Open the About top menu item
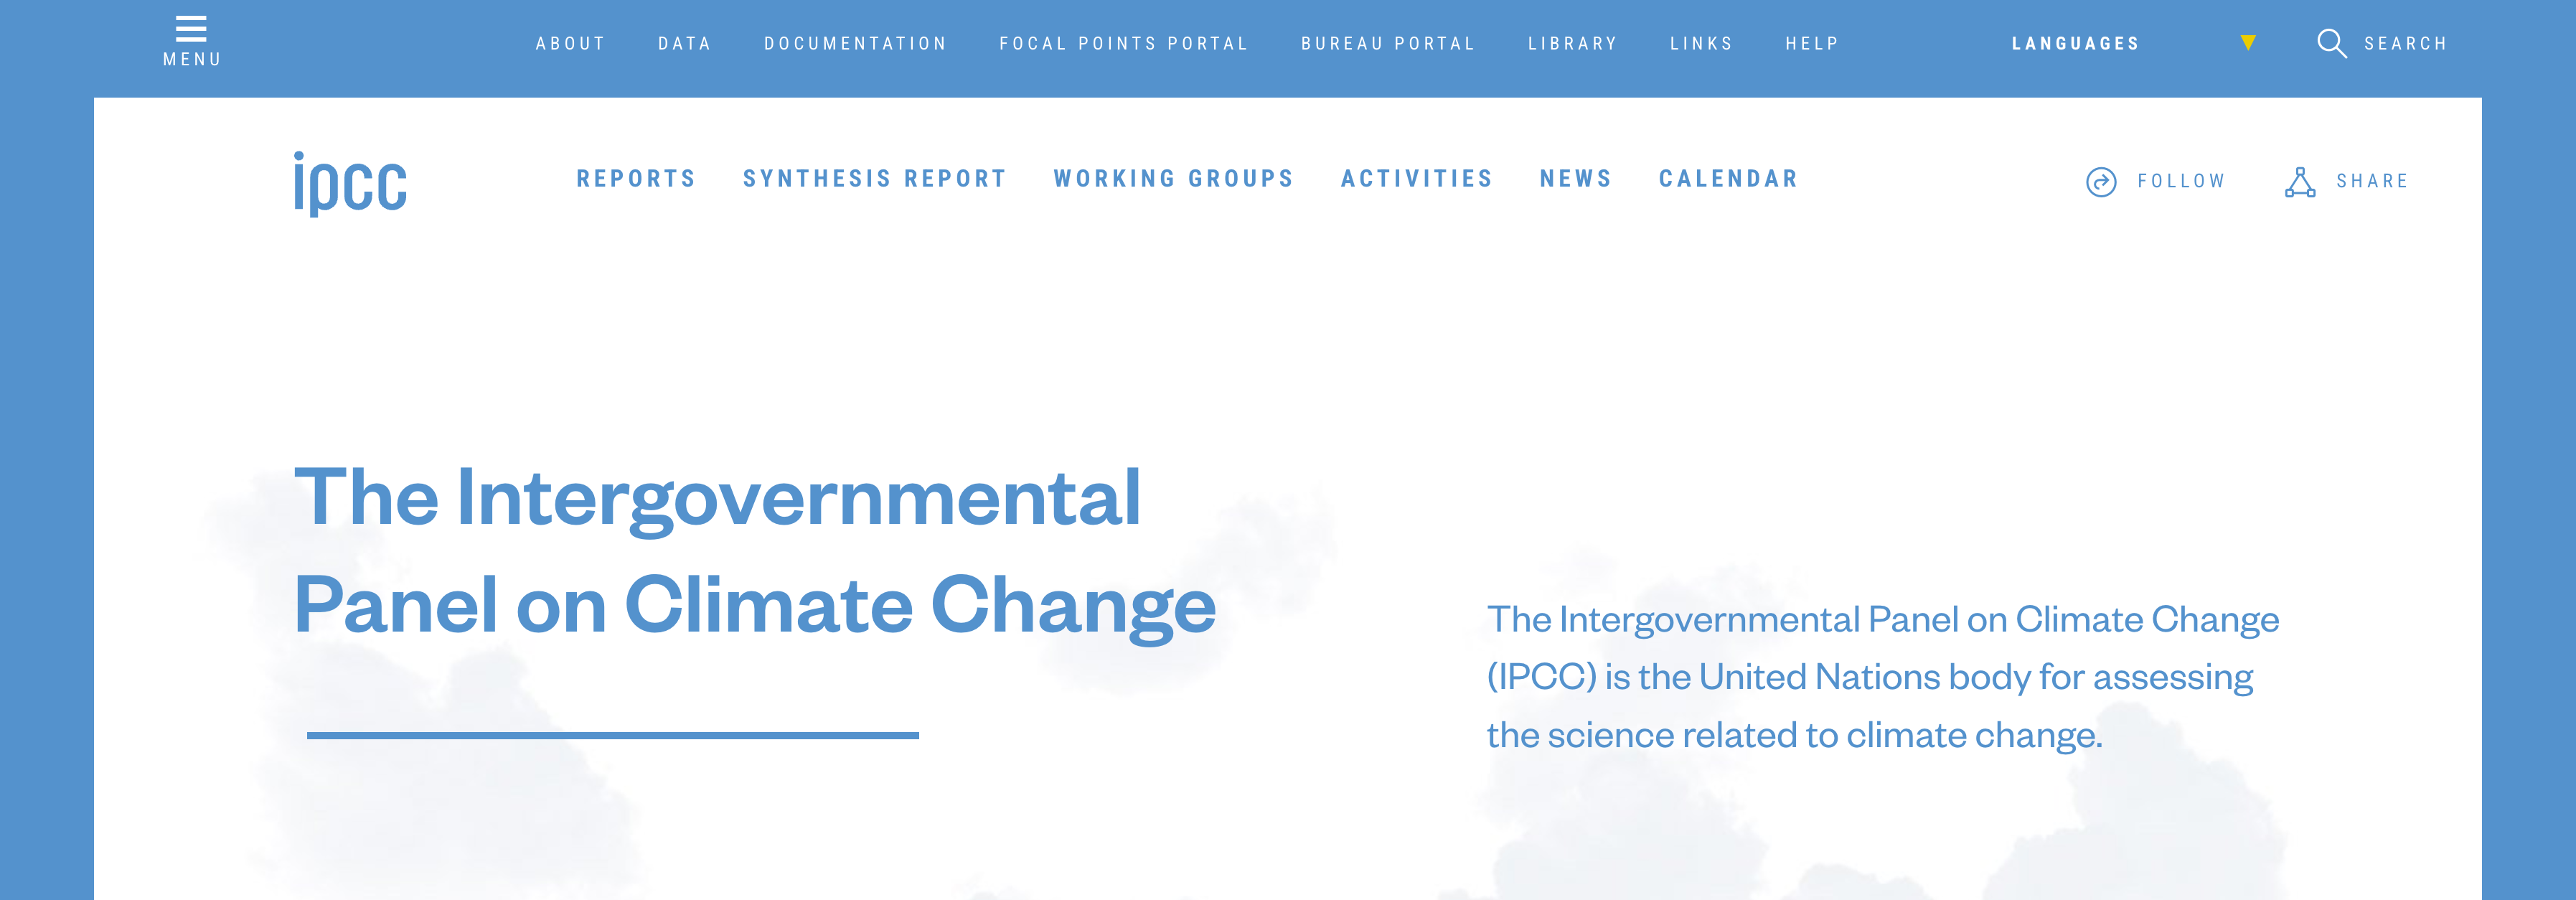This screenshot has width=2576, height=900. pyautogui.click(x=570, y=44)
